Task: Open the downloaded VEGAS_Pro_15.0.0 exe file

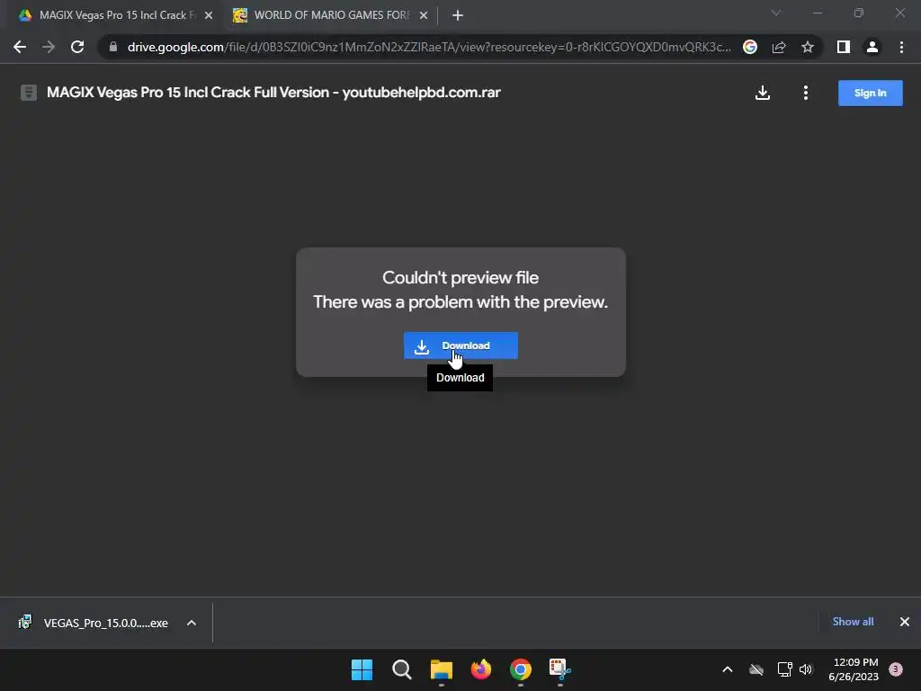Action: coord(94,623)
